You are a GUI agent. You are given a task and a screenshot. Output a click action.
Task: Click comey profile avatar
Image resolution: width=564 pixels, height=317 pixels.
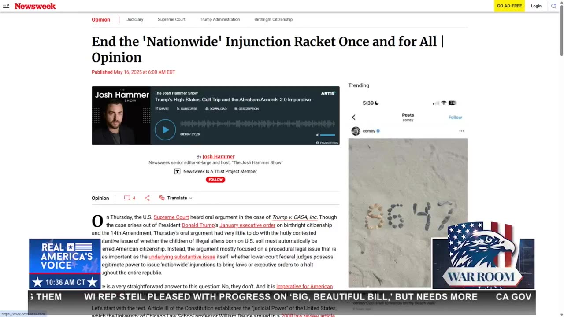356,131
